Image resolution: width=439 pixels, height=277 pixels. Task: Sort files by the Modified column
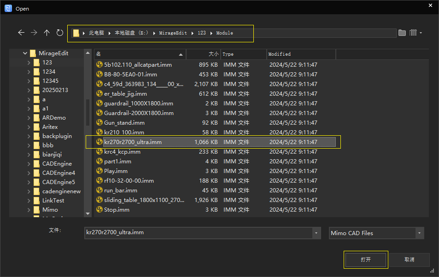(301, 54)
